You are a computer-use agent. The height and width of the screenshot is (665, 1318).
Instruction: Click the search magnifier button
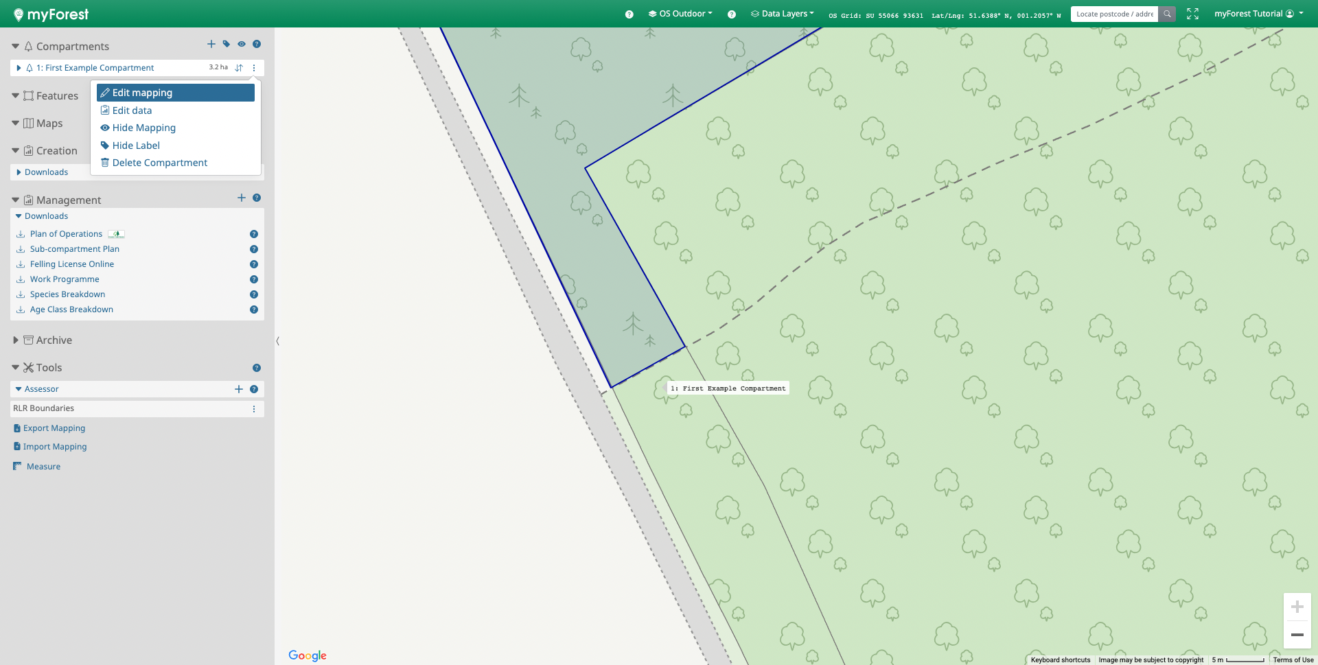point(1167,14)
